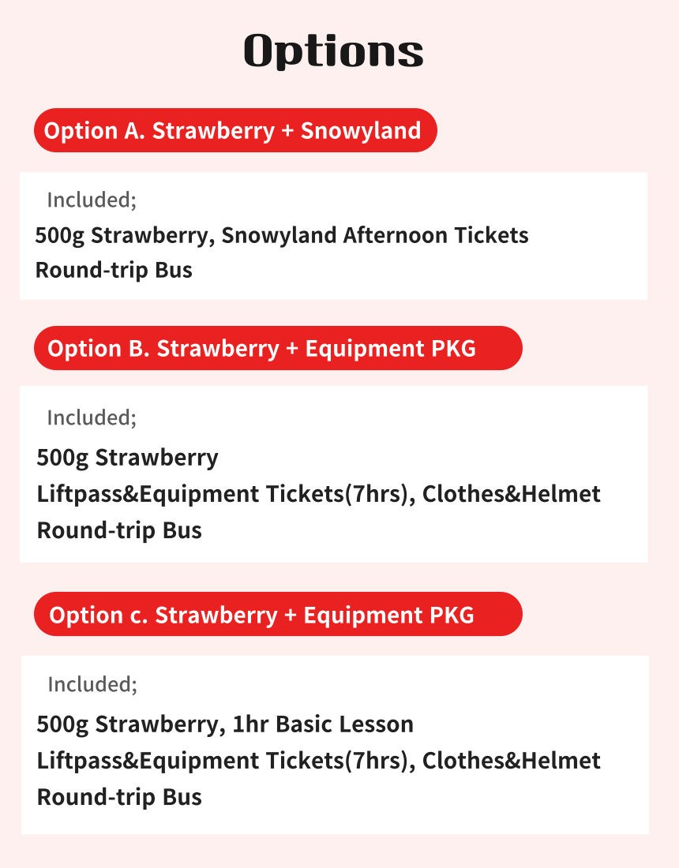Click Round-trip Bus line in Option B
Screen dimensions: 679x868
click(119, 530)
